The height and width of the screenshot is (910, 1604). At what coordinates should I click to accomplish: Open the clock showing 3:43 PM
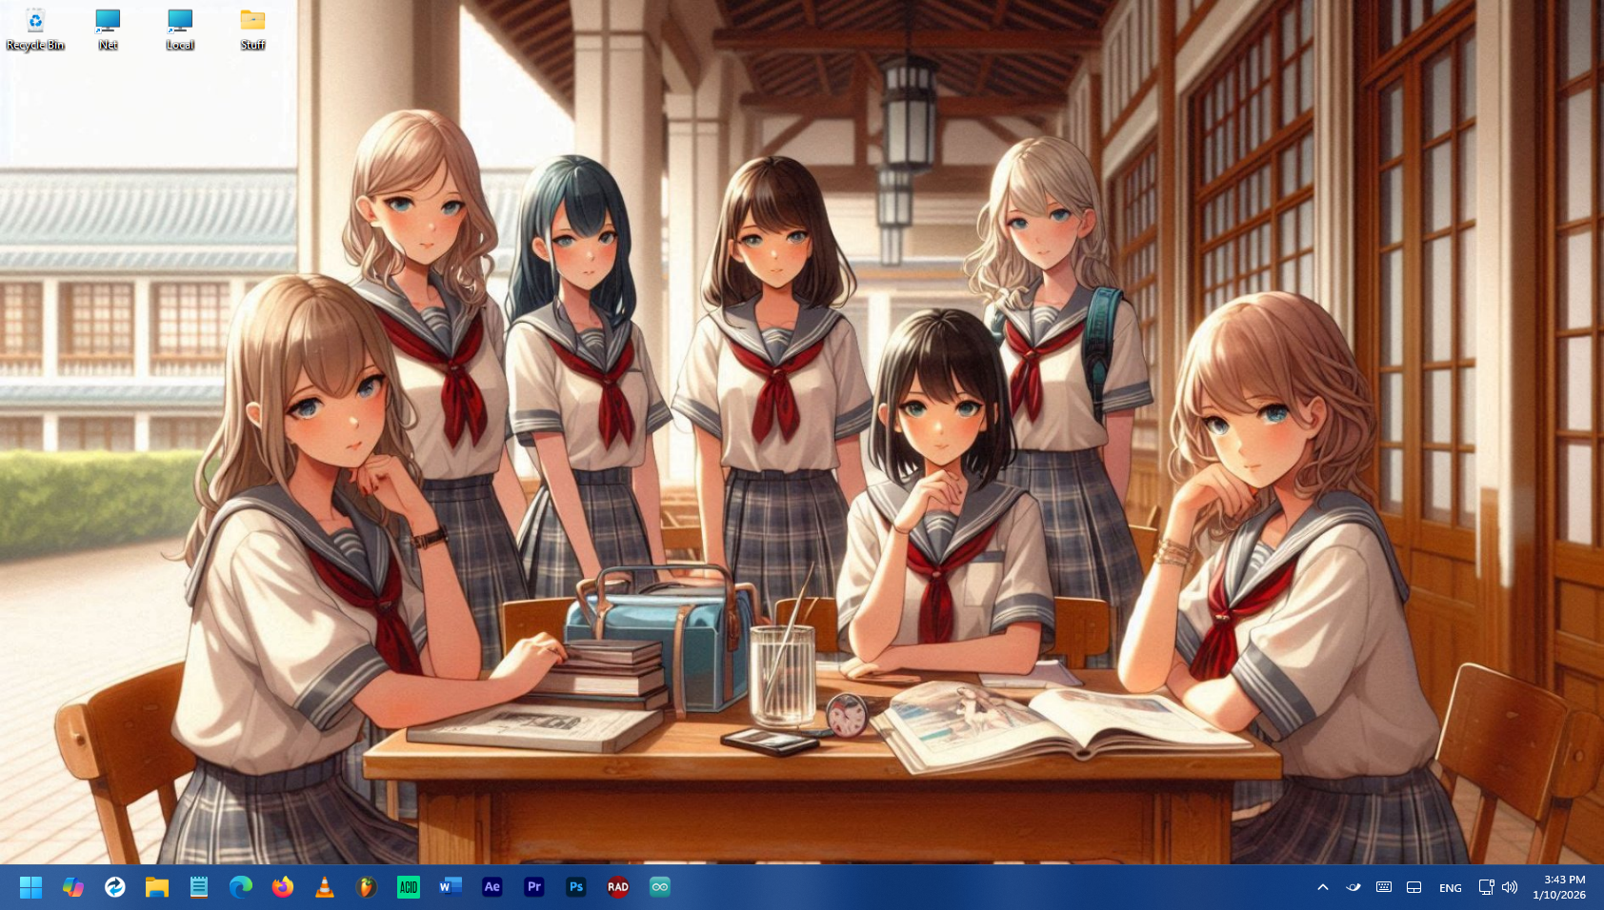coord(1559,887)
